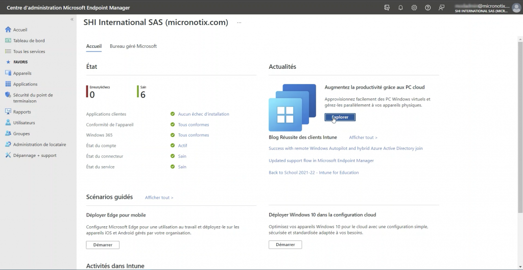Click the Sain count 6
The width and height of the screenshot is (523, 270).
[143, 95]
